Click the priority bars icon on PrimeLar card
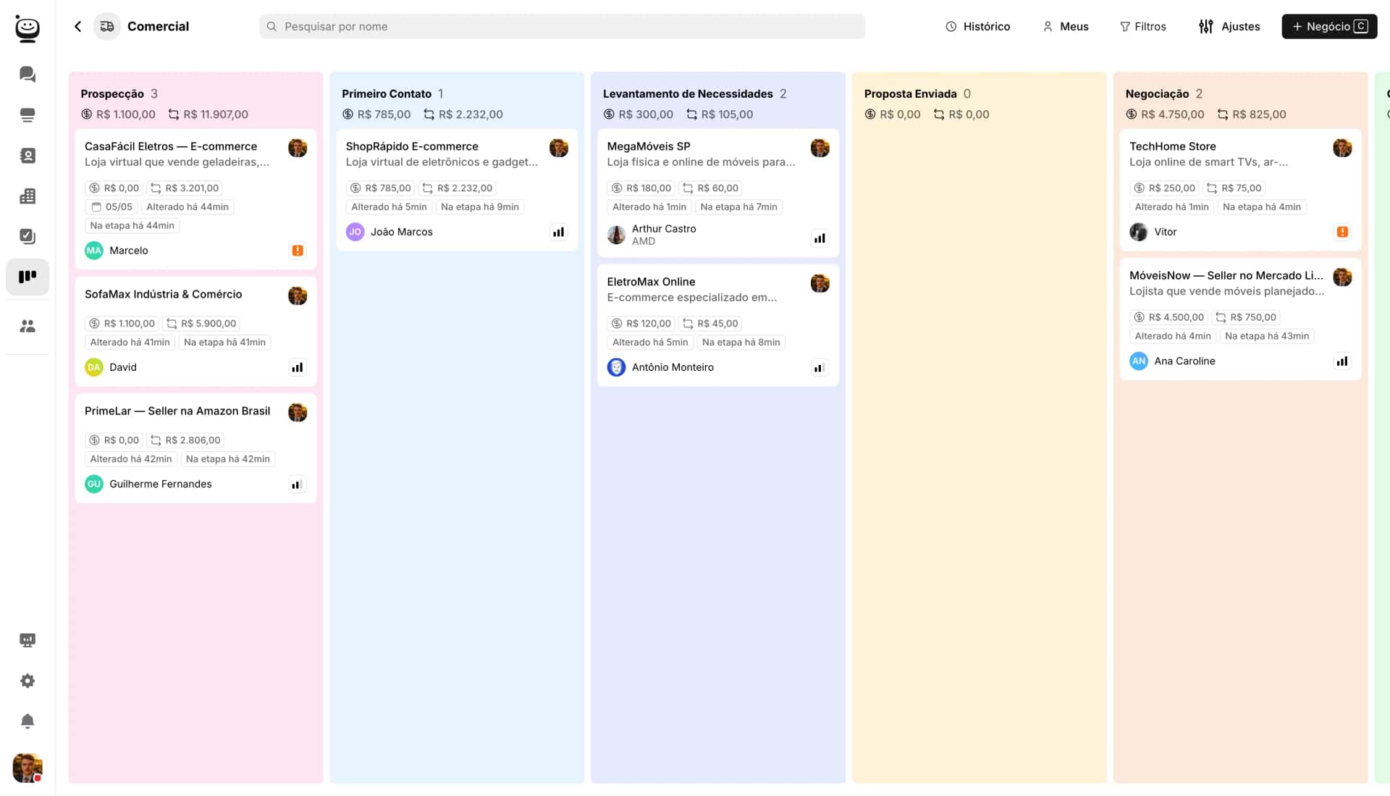The width and height of the screenshot is (1390, 796). click(x=298, y=485)
